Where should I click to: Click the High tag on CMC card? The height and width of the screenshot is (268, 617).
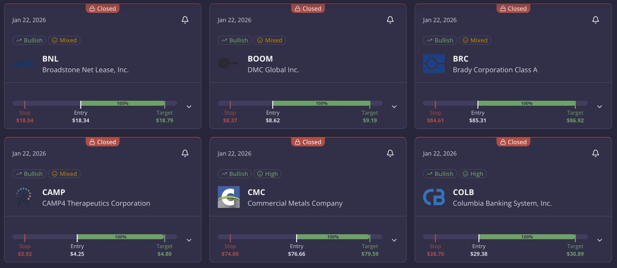[267, 174]
